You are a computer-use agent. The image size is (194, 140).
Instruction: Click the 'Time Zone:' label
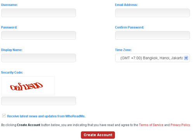123,50
